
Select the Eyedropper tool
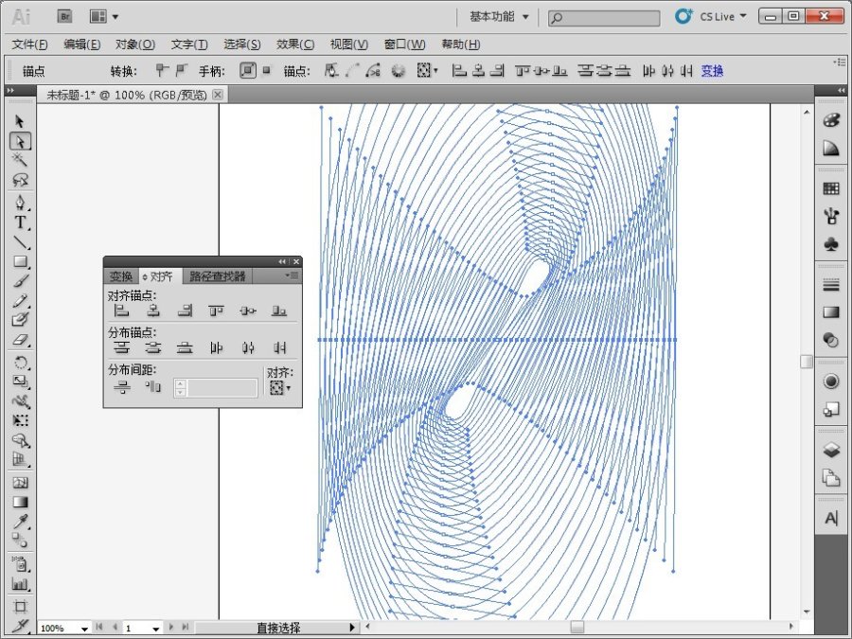point(20,521)
